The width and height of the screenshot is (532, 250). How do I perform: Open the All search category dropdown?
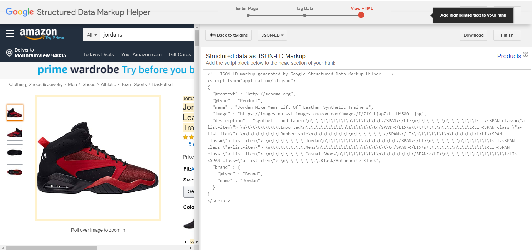[92, 35]
